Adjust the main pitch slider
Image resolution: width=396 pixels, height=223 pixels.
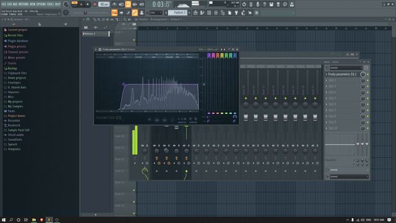pos(85,12)
